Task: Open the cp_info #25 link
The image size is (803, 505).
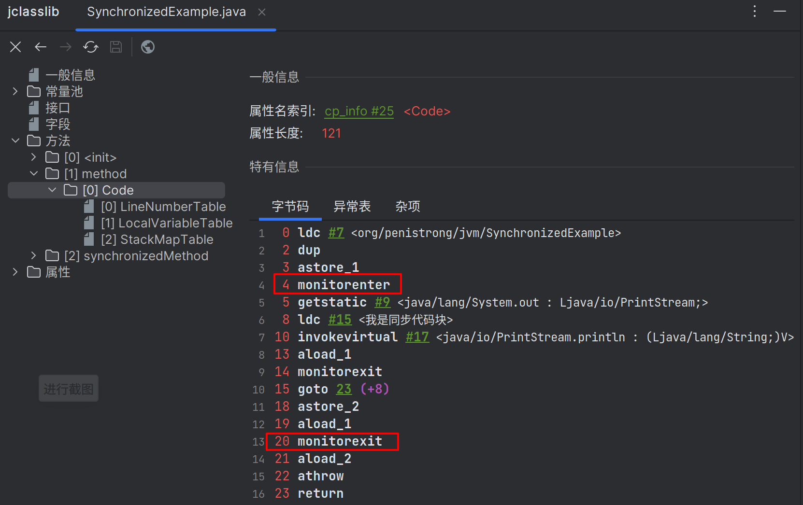Action: [359, 111]
